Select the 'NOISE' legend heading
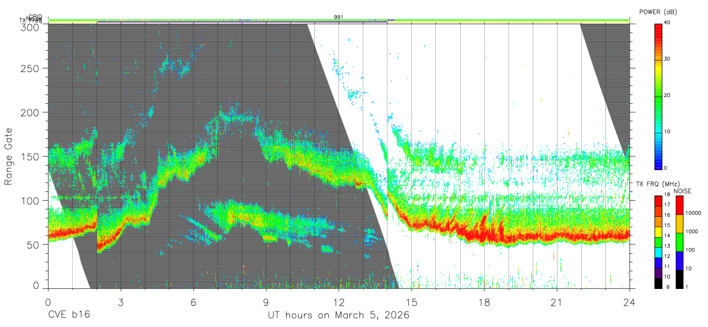 (683, 191)
